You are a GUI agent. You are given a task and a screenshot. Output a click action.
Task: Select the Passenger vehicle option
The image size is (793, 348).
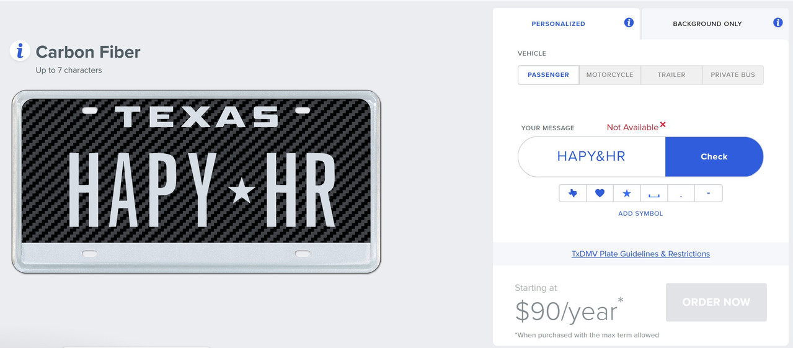(548, 74)
